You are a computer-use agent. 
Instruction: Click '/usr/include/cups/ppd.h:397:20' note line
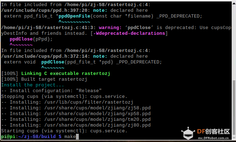(74, 10)
